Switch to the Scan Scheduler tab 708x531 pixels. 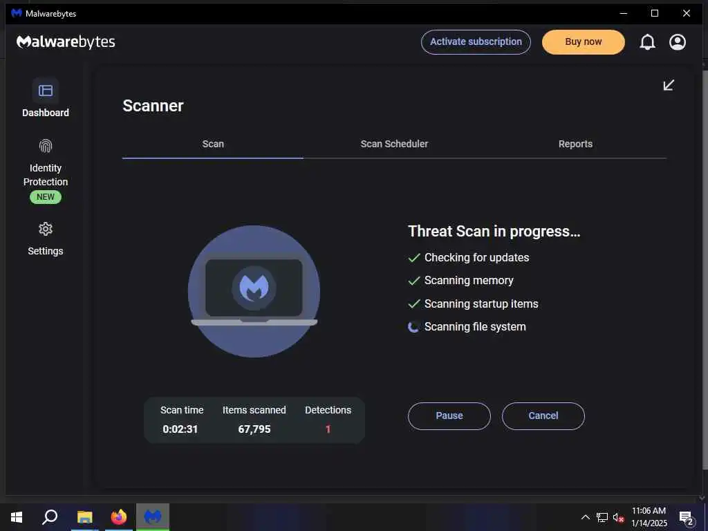(x=394, y=144)
